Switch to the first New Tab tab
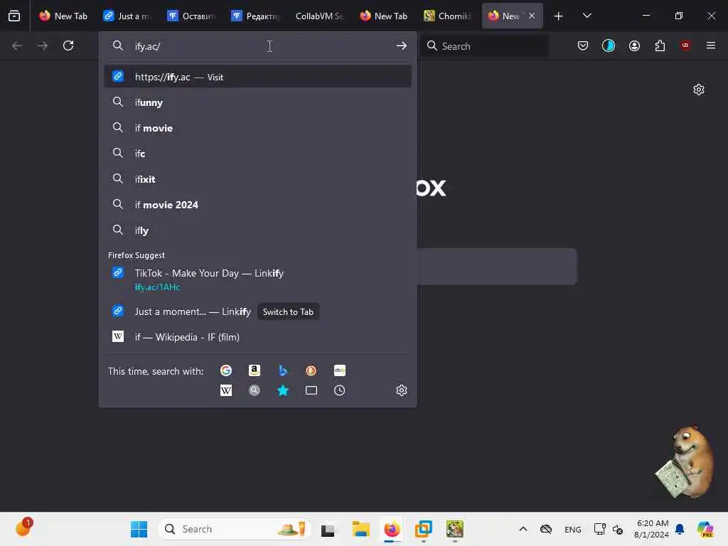Image resolution: width=728 pixels, height=546 pixels. tap(63, 16)
